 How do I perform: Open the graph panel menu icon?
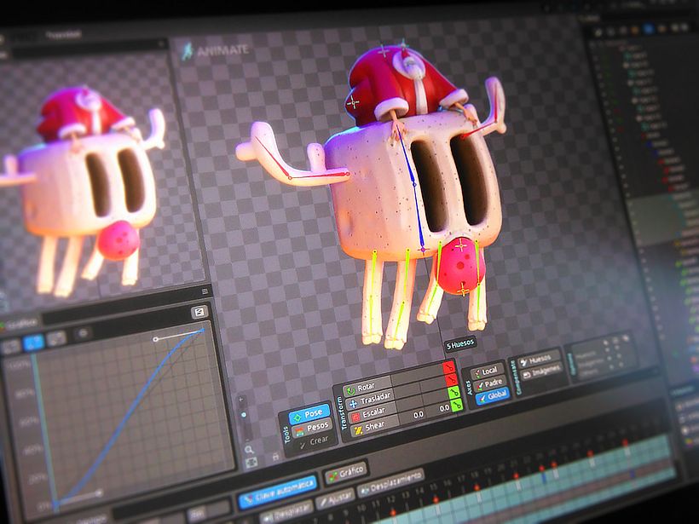(205, 291)
